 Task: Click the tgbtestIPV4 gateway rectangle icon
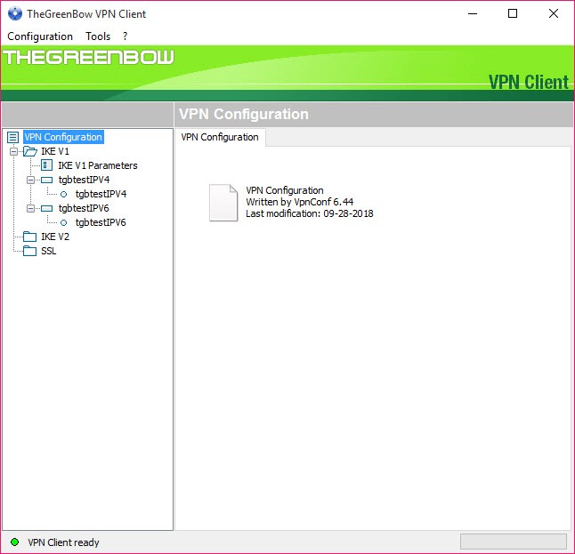[46, 180]
